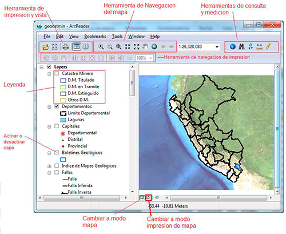This screenshot has width=286, height=234.
Task: Switch to map data view icon
Action: (x=142, y=197)
